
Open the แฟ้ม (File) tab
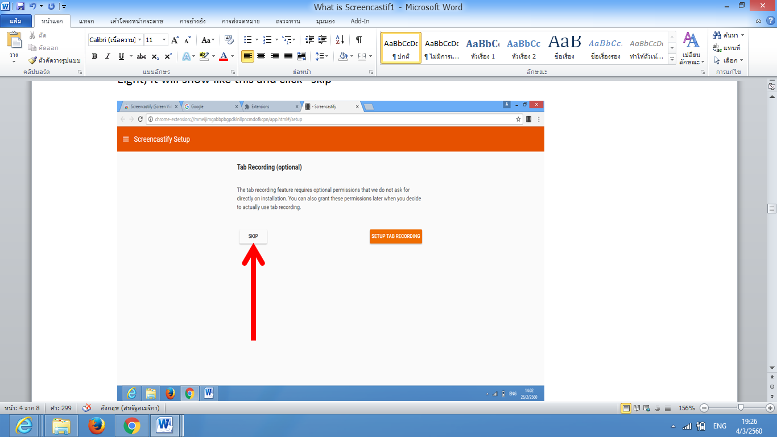(x=15, y=21)
